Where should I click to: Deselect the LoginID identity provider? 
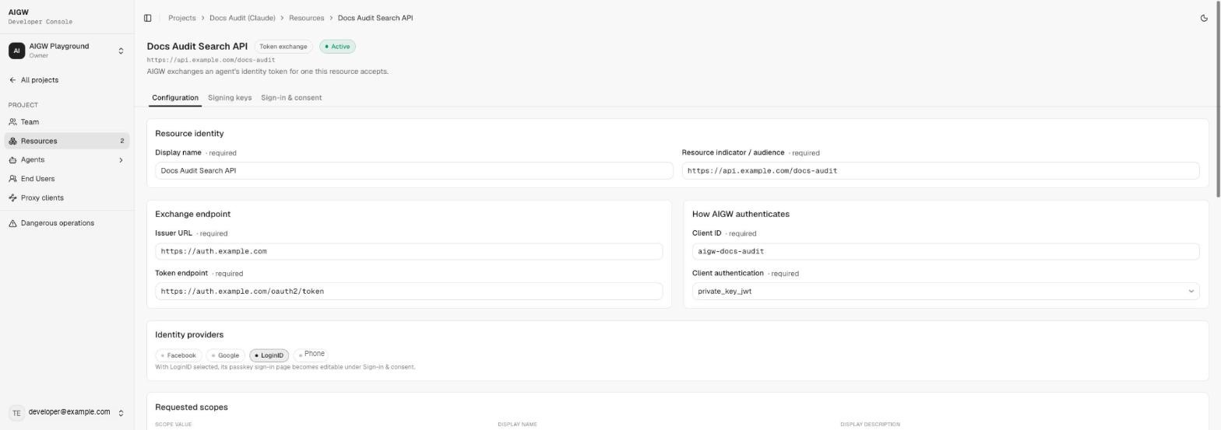[269, 355]
